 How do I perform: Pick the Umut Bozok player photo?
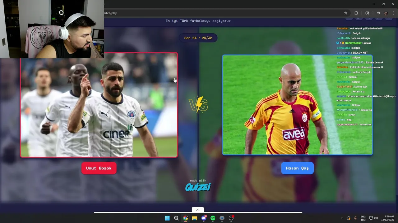point(99,105)
